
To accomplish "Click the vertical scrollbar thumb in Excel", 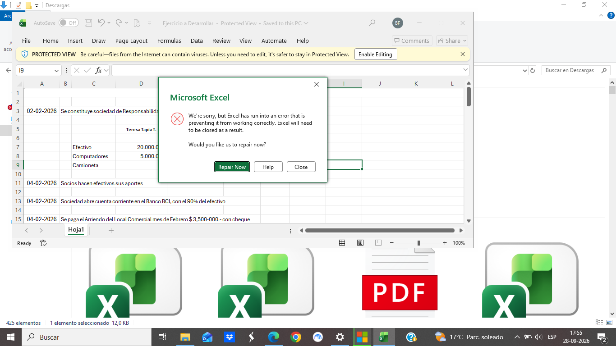I will click(x=469, y=97).
